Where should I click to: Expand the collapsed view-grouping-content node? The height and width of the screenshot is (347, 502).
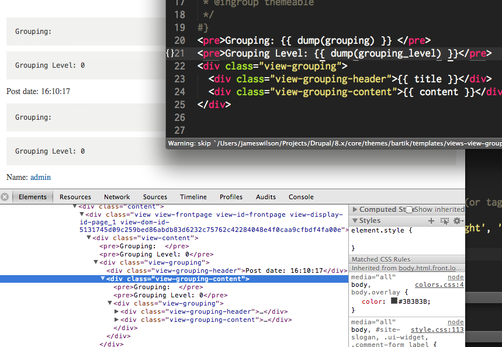[116, 320]
